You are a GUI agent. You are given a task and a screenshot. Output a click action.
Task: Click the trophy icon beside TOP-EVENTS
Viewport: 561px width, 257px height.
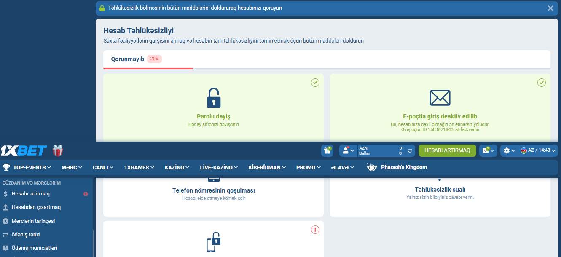[6, 167]
